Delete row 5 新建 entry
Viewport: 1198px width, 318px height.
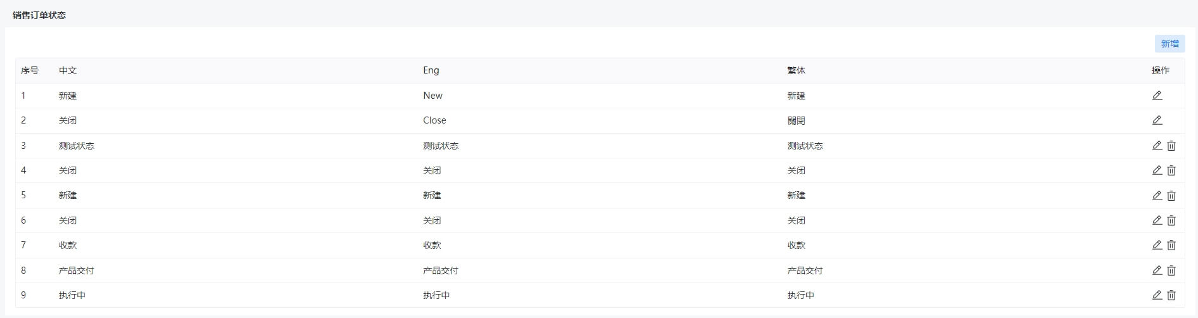click(x=1171, y=196)
